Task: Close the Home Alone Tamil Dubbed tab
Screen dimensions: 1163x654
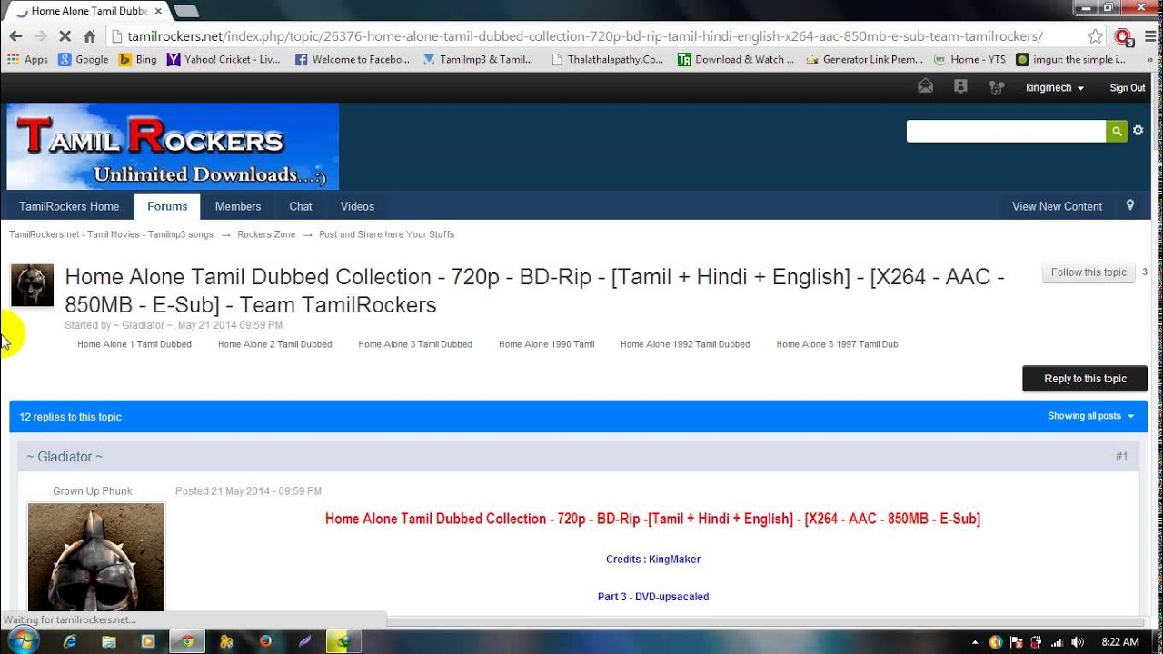Action: click(x=159, y=11)
